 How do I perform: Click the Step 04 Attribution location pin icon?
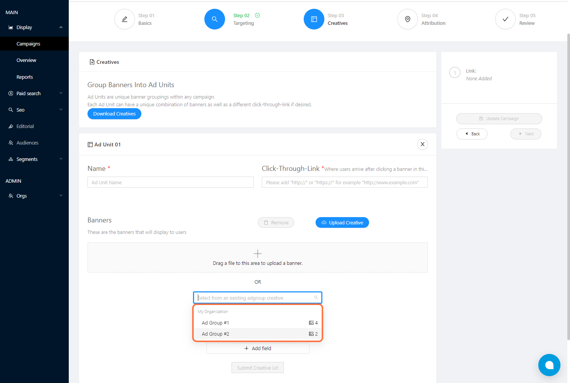(x=408, y=19)
